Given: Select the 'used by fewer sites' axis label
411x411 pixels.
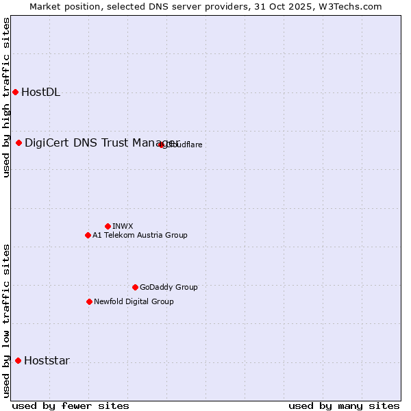Looking at the screenshot, I should tap(71, 406).
